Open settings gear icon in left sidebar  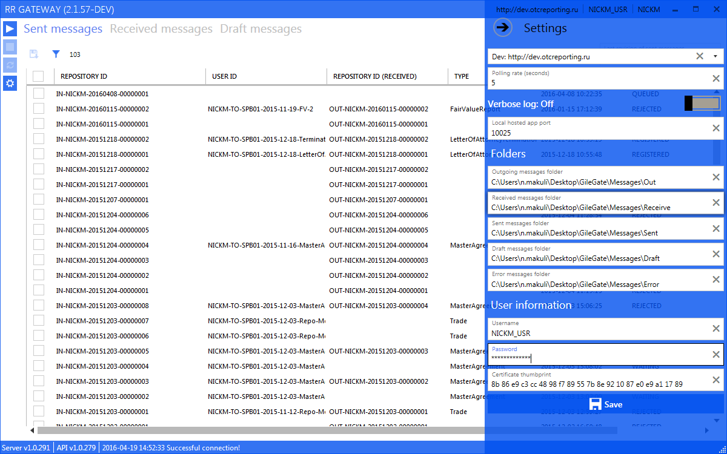click(x=10, y=83)
